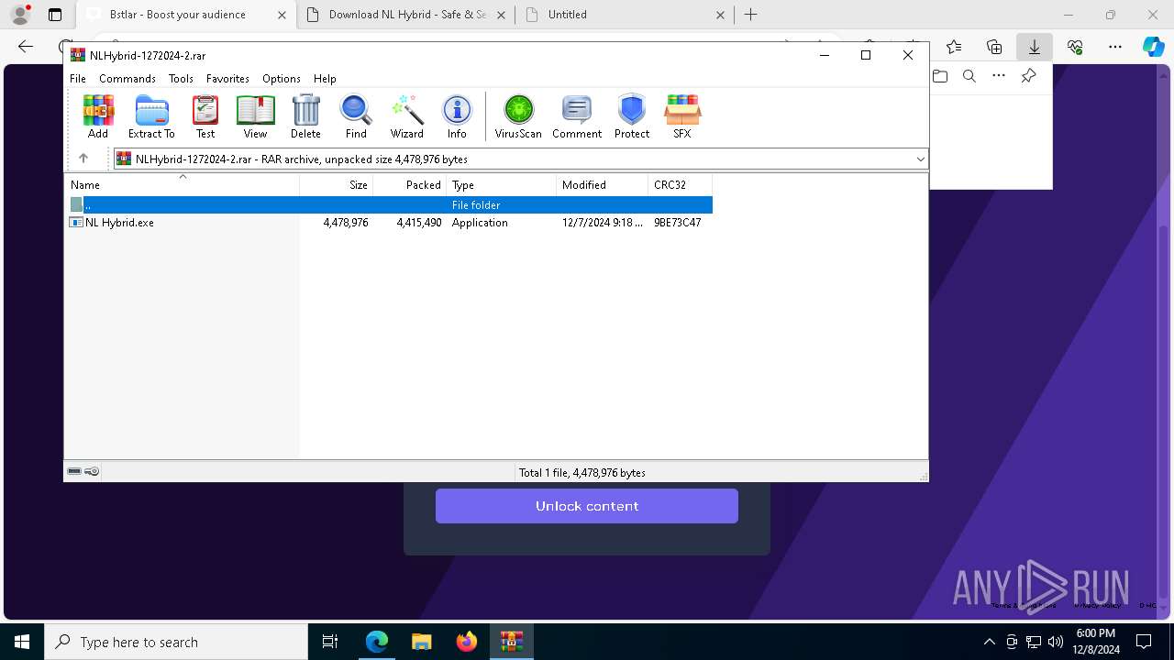Image resolution: width=1174 pixels, height=660 pixels.
Task: Open the Comment tool
Action: 577,116
